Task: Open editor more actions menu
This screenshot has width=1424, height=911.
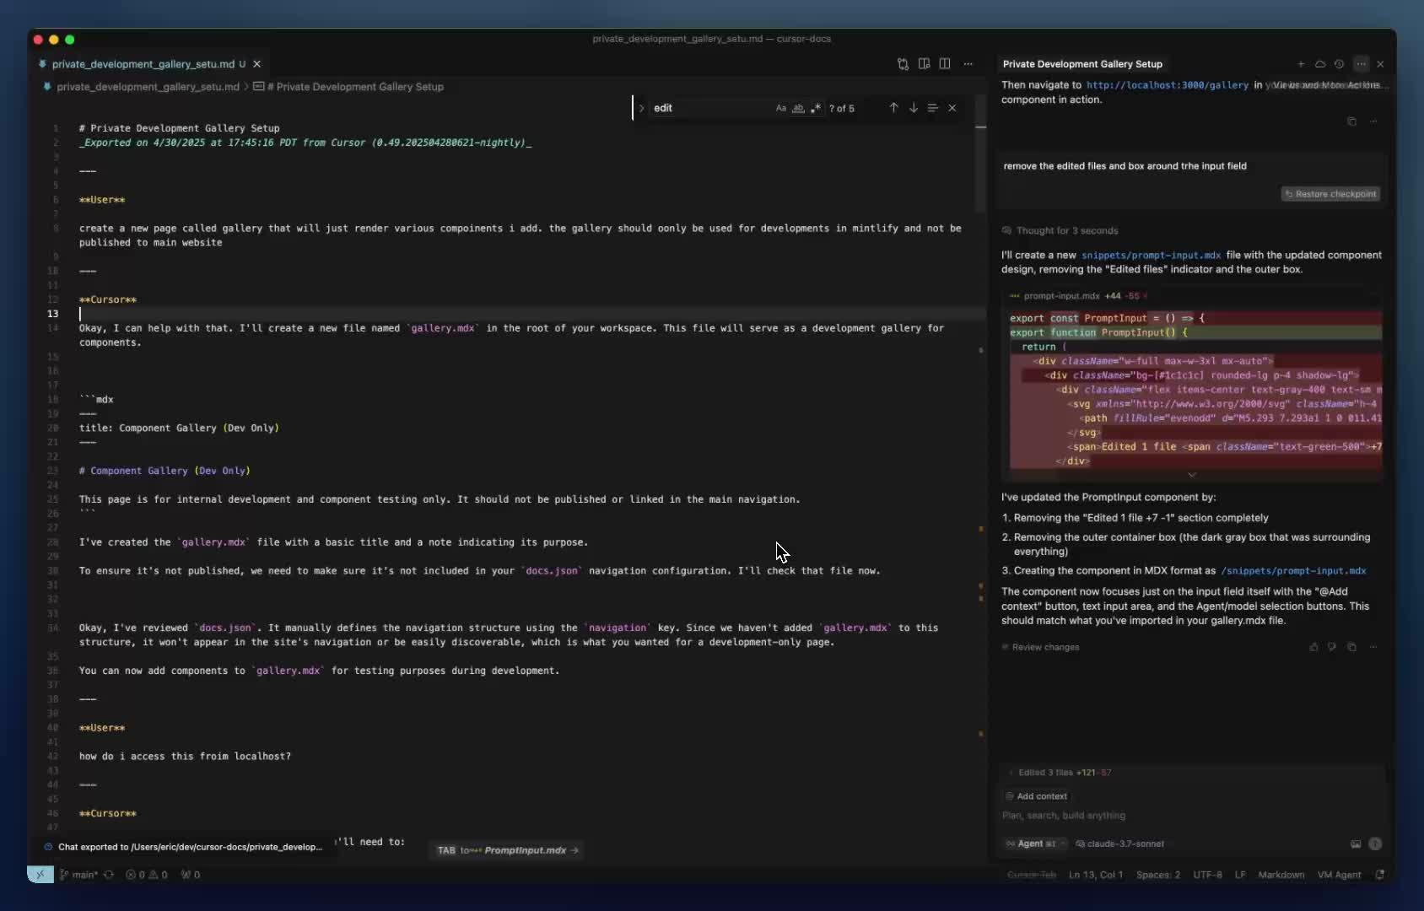Action: pyautogui.click(x=968, y=64)
